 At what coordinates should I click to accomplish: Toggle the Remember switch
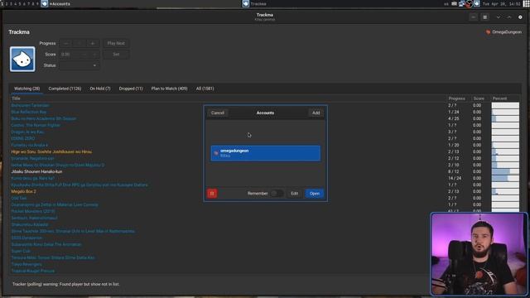pyautogui.click(x=277, y=194)
